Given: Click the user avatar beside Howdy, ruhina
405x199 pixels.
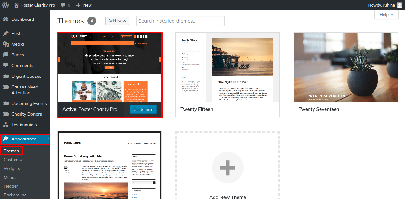Looking at the screenshot, I should point(399,5).
